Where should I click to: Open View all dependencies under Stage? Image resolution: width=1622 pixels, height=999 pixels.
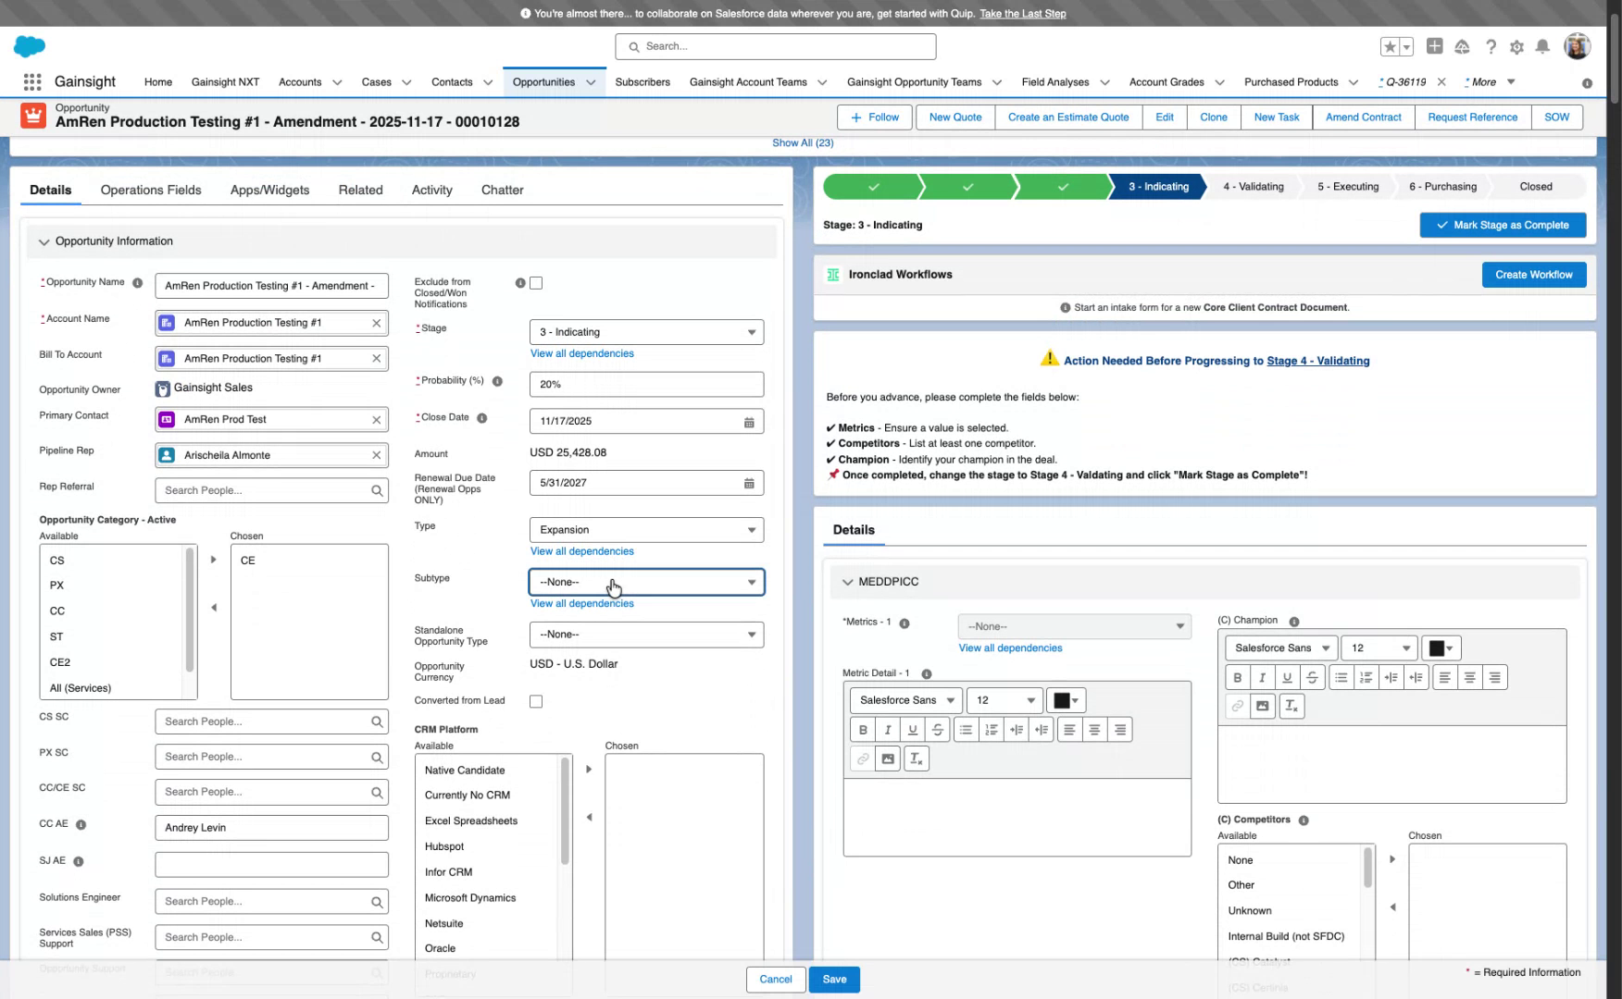[581, 353]
